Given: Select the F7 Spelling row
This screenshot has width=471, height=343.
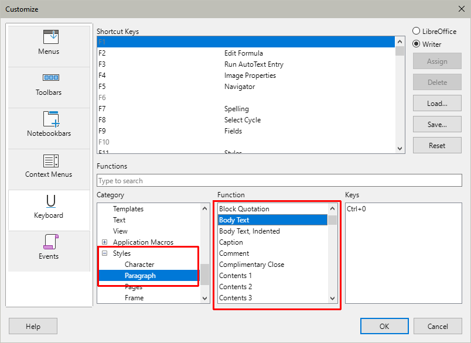Looking at the screenshot, I should point(245,108).
